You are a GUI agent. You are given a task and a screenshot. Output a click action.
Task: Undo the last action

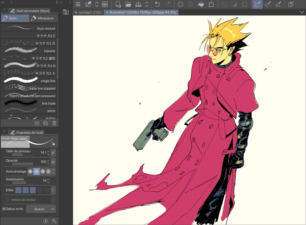pos(157,4)
